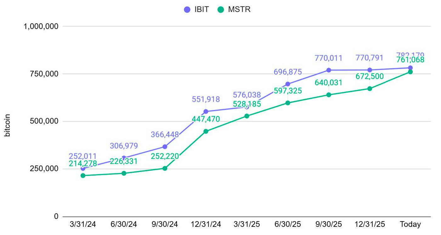Click the purple IBIT legend dot
The width and height of the screenshot is (441, 235).
[x=187, y=9]
